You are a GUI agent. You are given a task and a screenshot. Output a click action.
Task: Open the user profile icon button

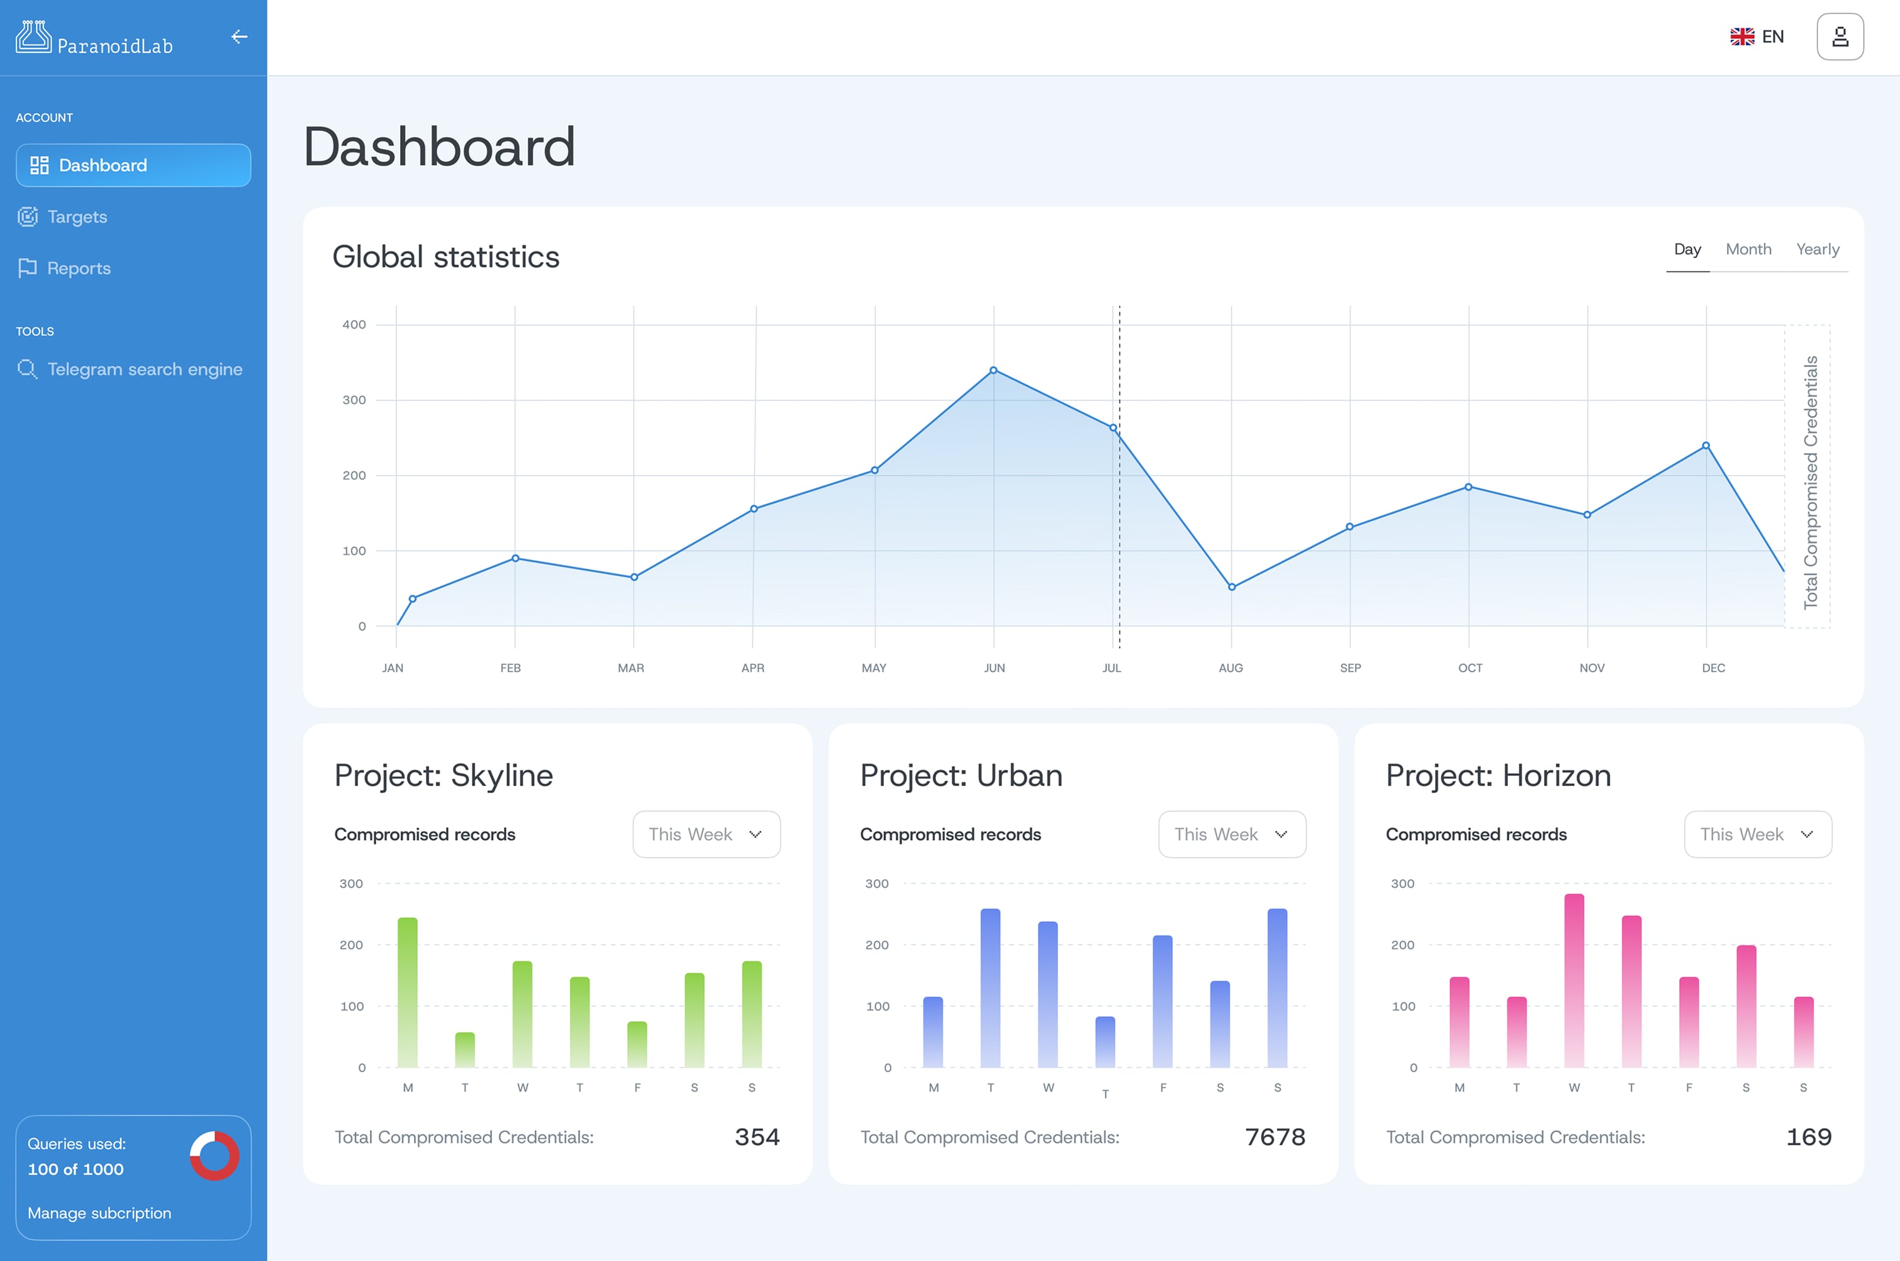coord(1840,37)
